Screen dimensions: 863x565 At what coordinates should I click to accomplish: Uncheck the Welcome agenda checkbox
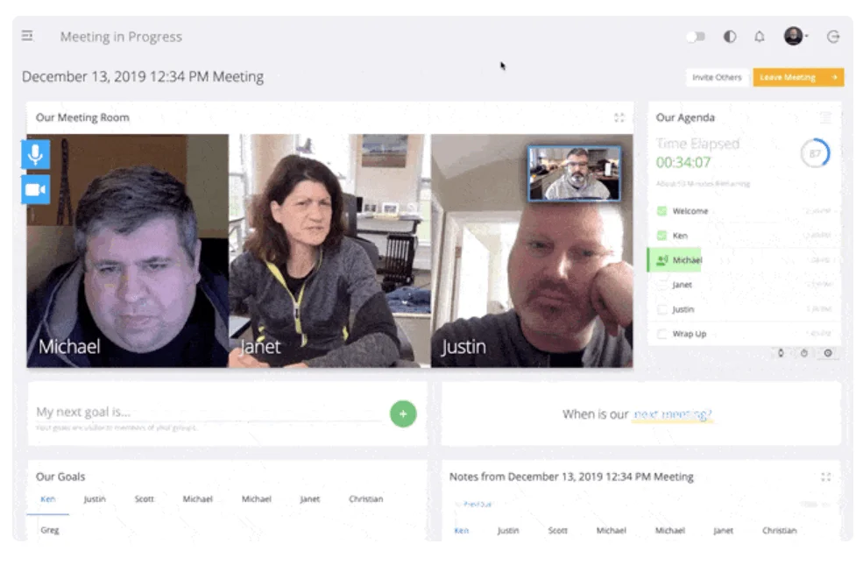662,211
